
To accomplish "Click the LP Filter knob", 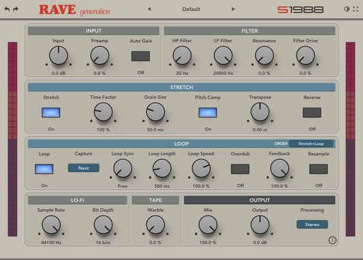I will pos(223,56).
